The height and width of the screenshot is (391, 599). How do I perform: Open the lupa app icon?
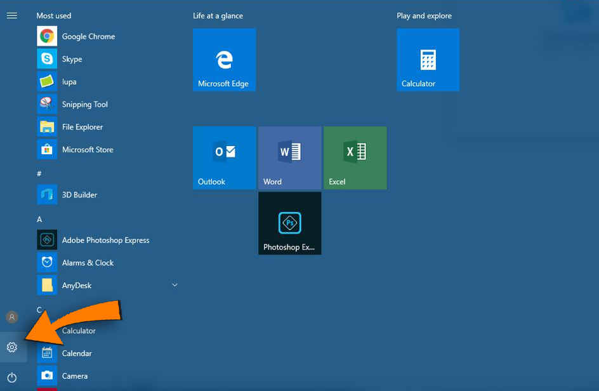click(47, 81)
